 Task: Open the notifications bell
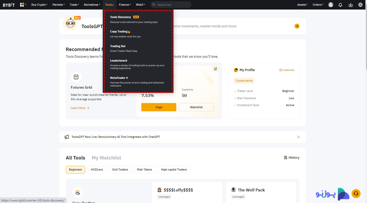[341, 5]
